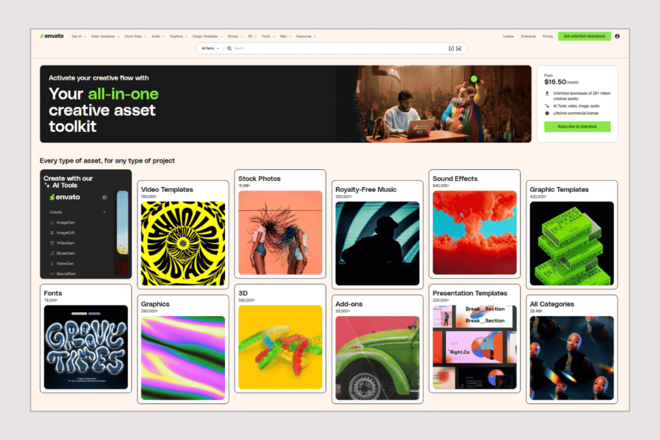Open the Add-ons green car thumbnail
The height and width of the screenshot is (440, 660).
point(378,358)
